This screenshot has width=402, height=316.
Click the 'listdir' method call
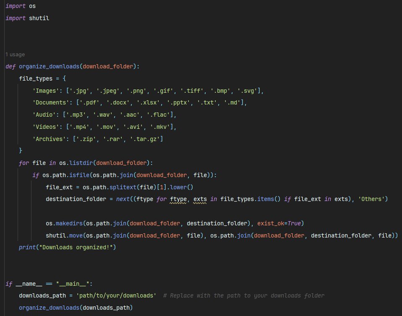click(81, 163)
